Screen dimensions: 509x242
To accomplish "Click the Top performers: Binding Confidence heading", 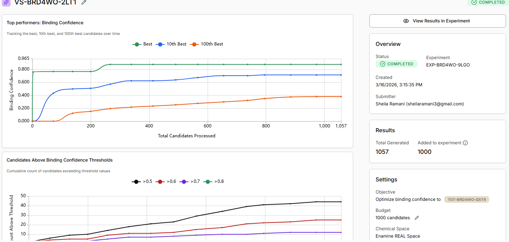I will 45,23.
